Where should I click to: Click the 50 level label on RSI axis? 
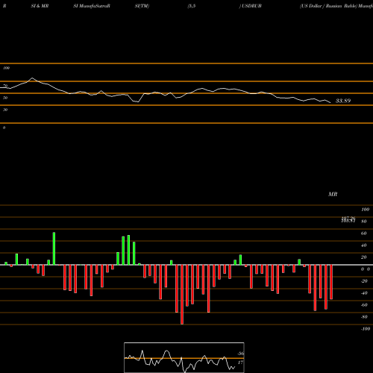pyautogui.click(x=5, y=98)
